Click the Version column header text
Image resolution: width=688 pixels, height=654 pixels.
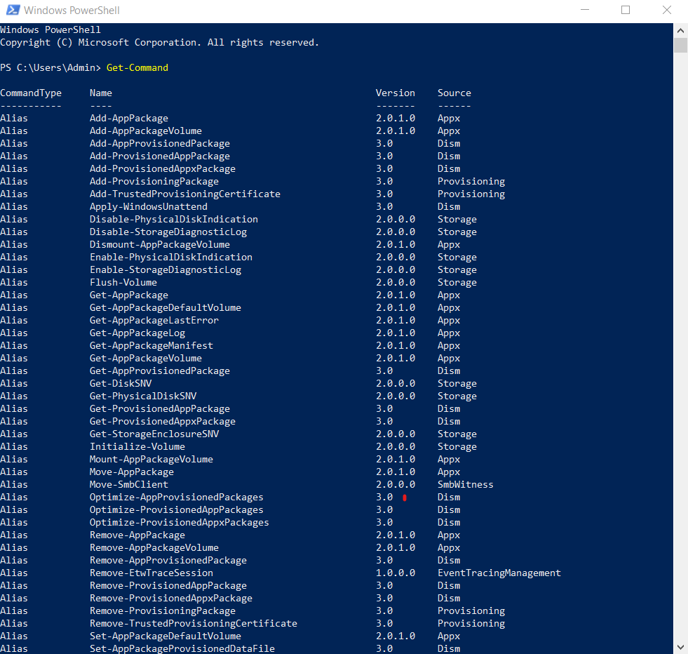point(395,93)
